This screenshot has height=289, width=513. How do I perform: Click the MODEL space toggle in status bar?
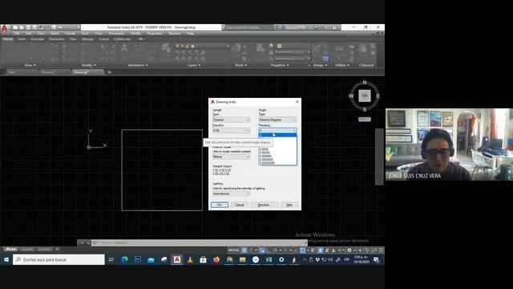[233, 250]
